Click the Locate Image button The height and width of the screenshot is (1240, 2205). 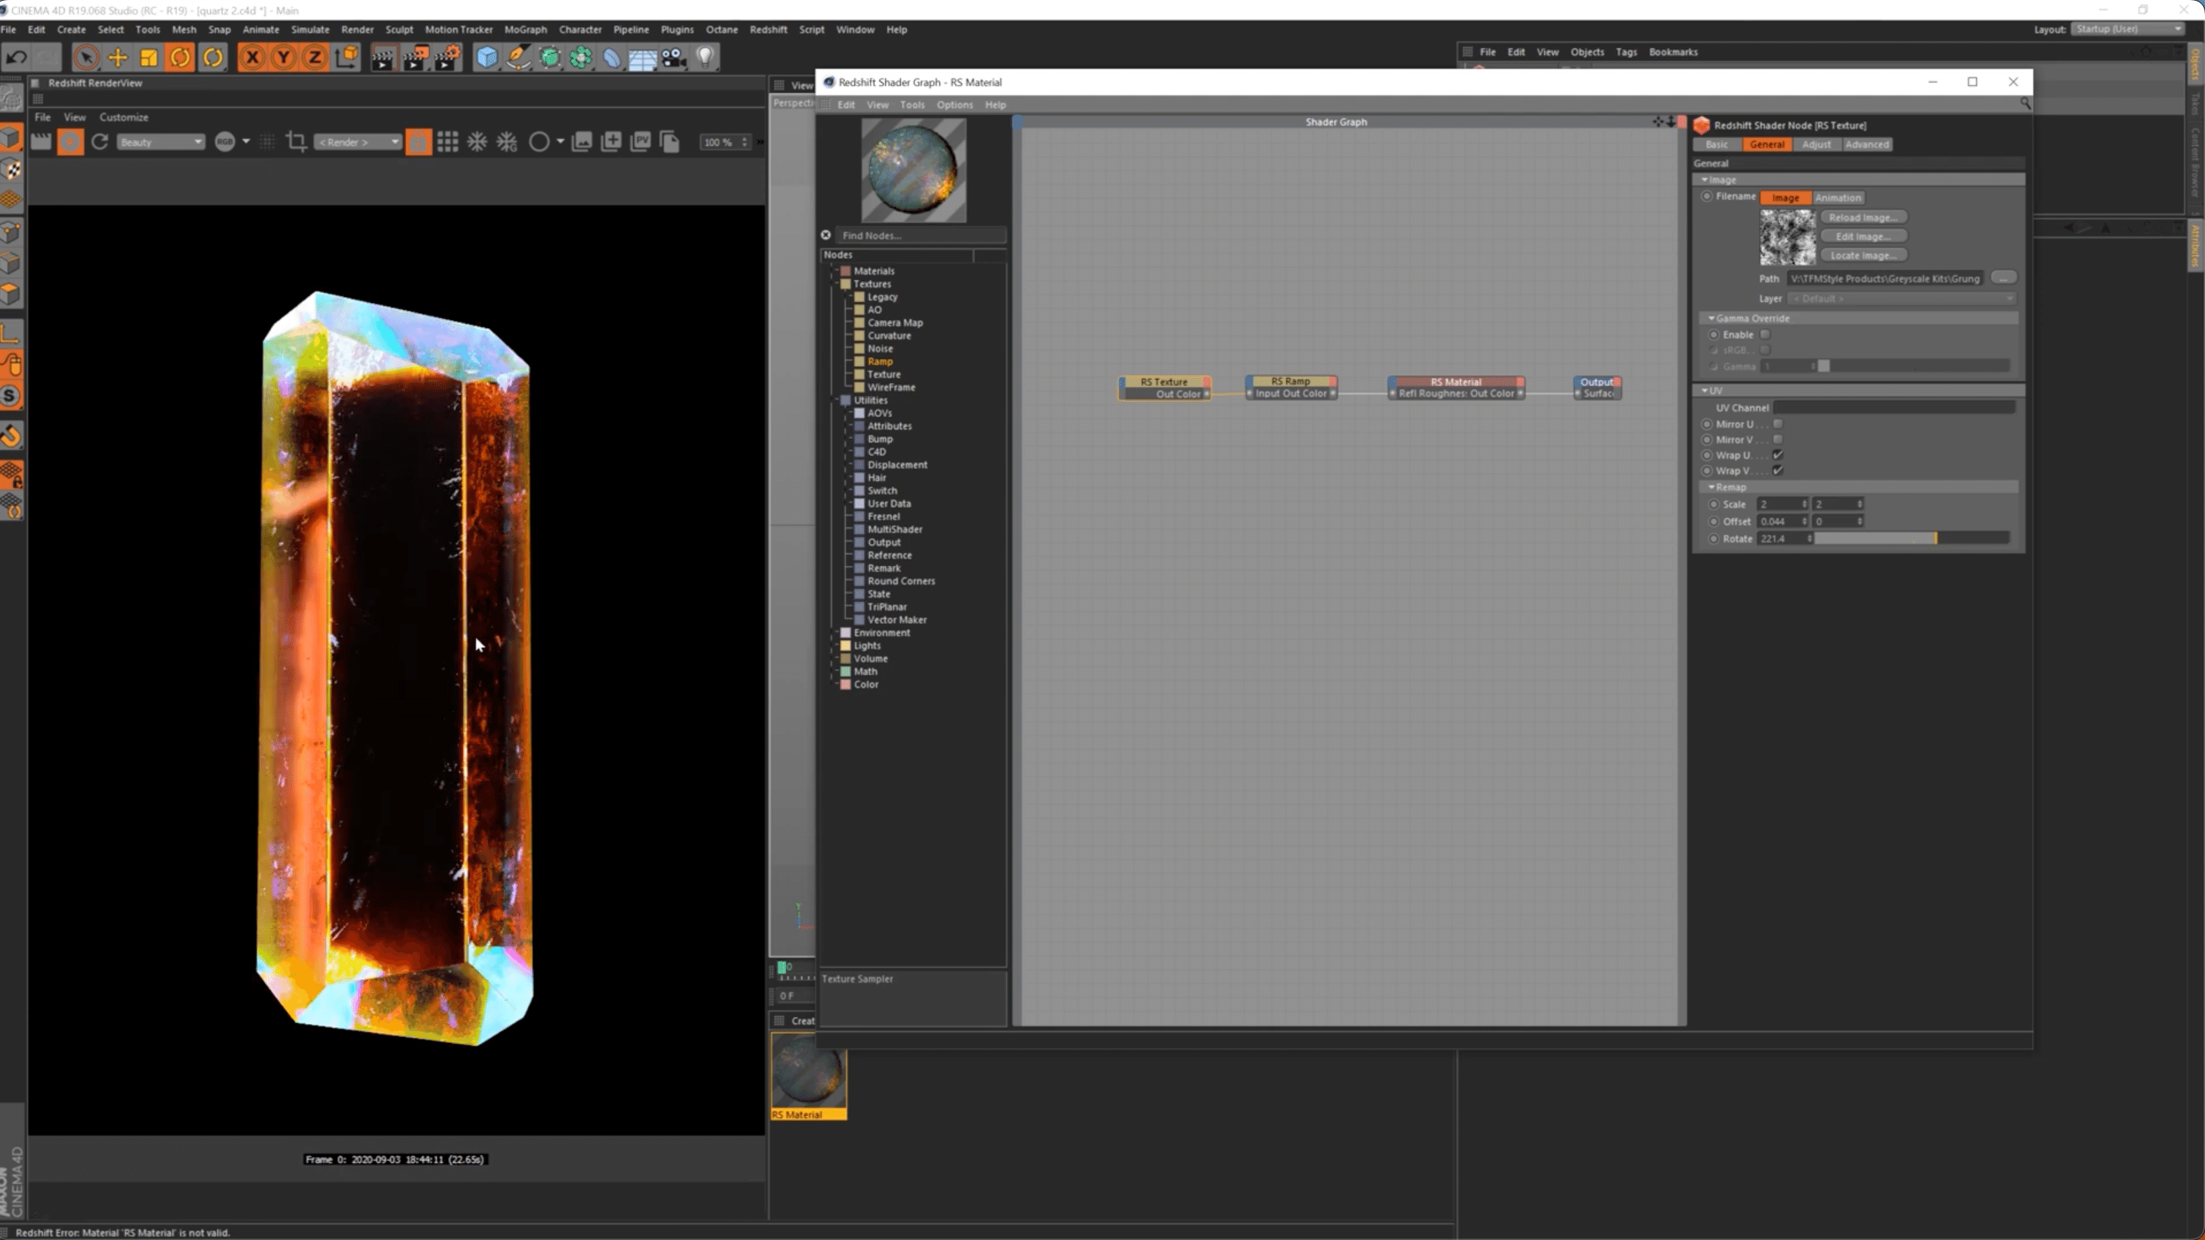coord(1862,255)
